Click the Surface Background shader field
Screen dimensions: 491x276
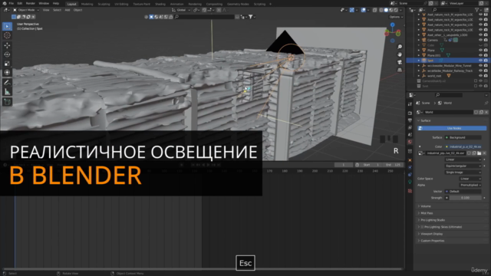463,137
